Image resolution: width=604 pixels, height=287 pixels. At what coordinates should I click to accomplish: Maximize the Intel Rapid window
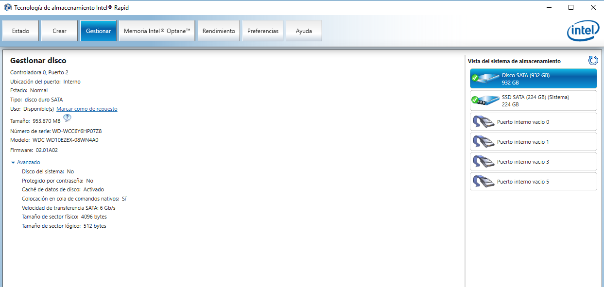(x=571, y=8)
